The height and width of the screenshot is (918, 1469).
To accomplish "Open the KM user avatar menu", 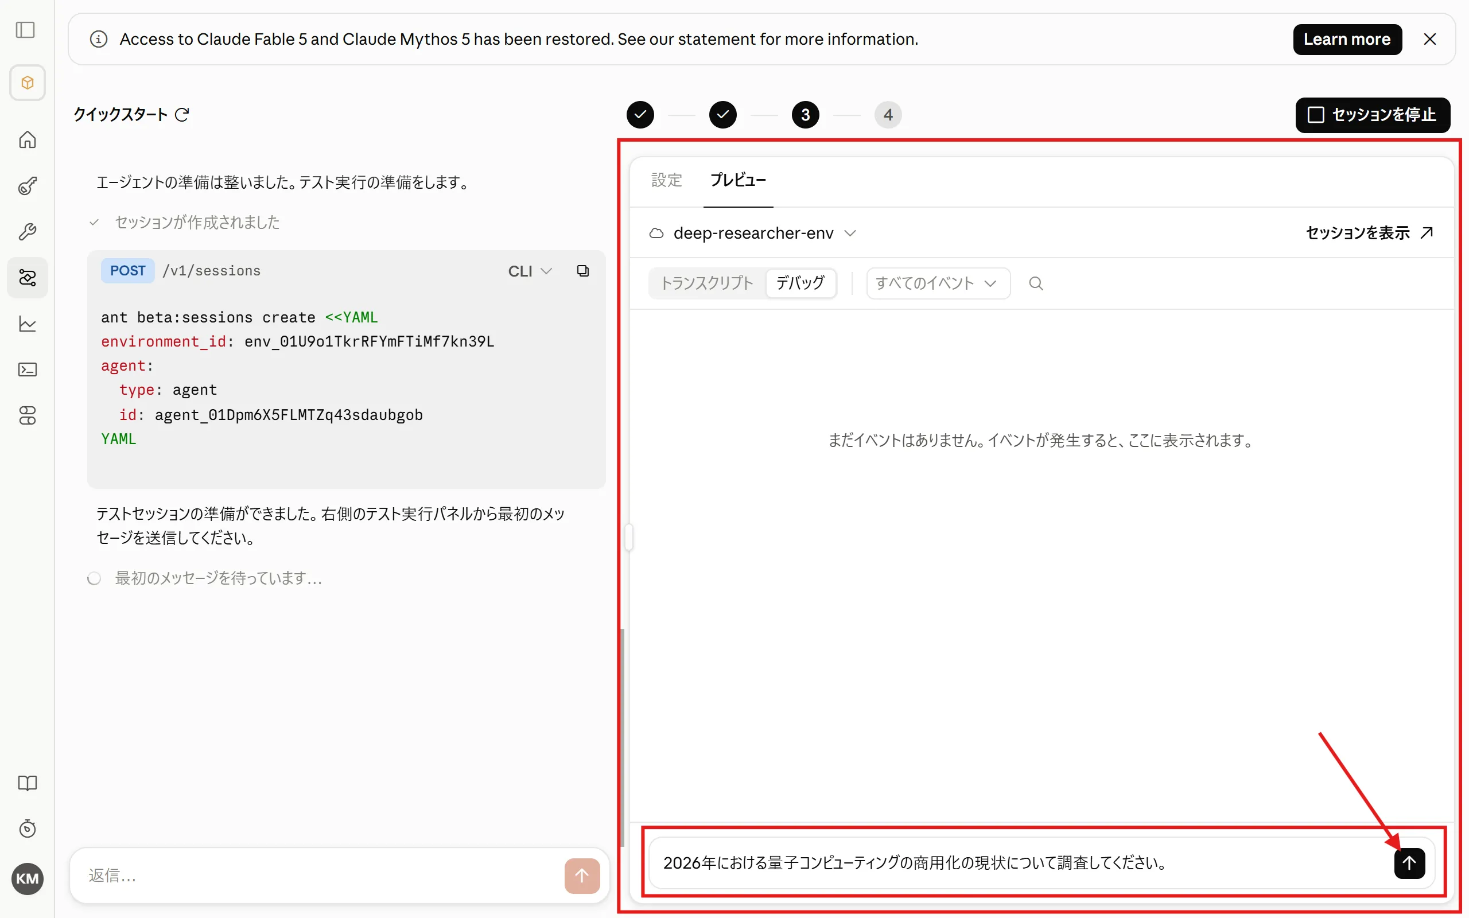I will point(28,878).
